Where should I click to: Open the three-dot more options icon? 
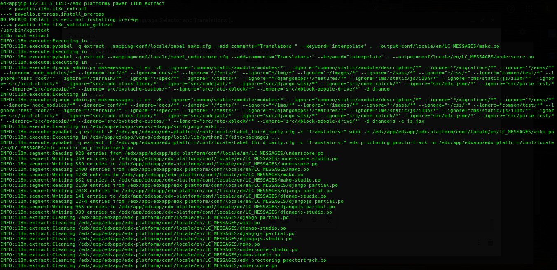point(479,243)
